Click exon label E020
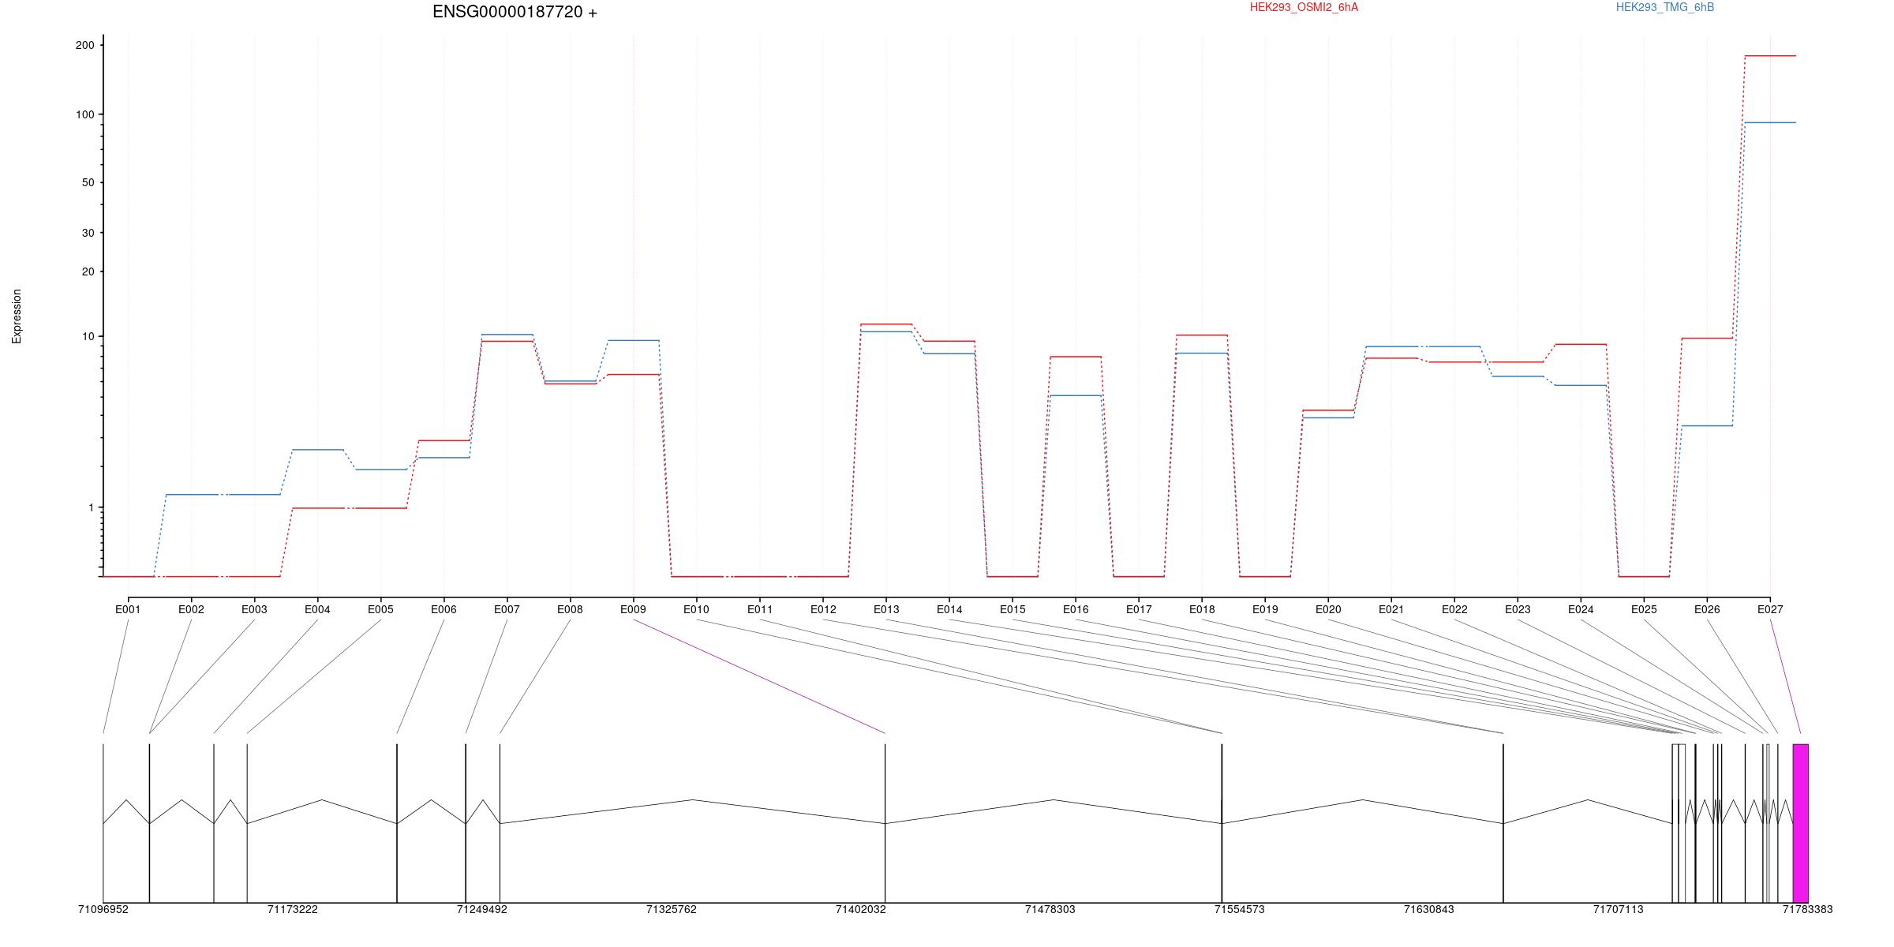Screen dimensions: 1894x947 [1328, 609]
